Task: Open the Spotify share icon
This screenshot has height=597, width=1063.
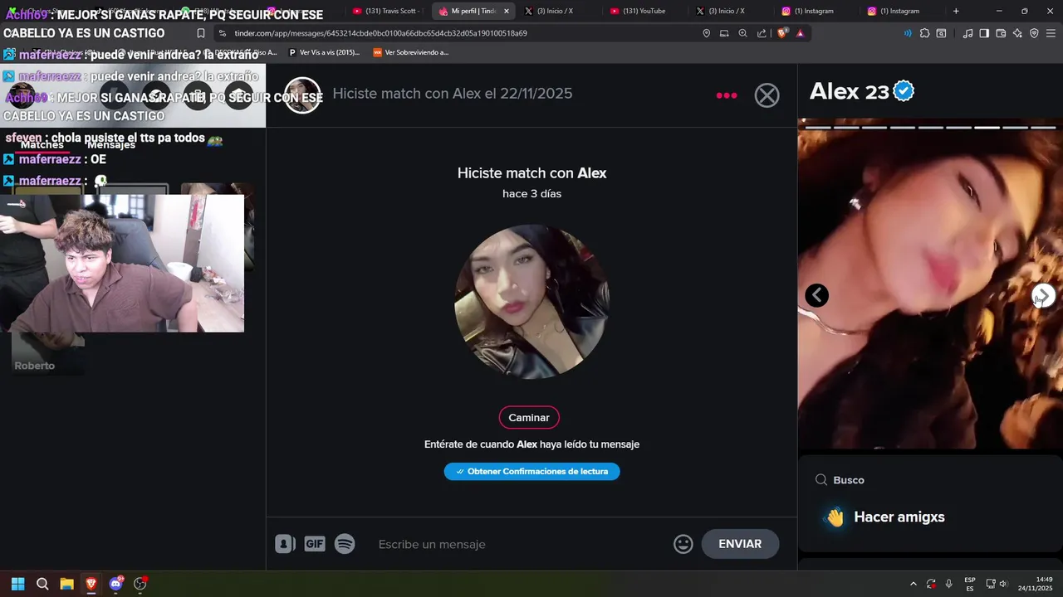Action: click(x=345, y=544)
